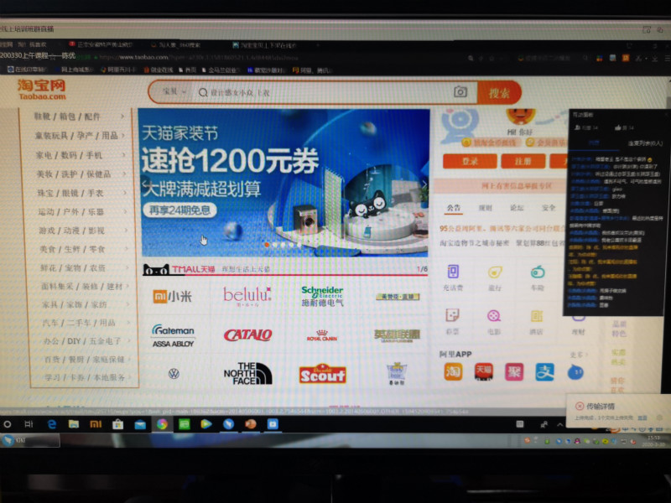Screen dimensions: 671x503
Task: Select the 论坛 tab
Action: [x=518, y=207]
